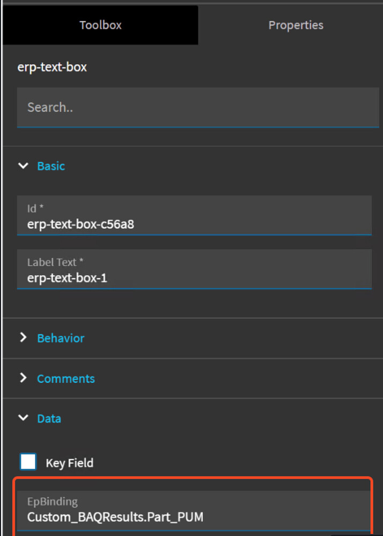Collapse the Data section chevron arrow
The height and width of the screenshot is (536, 383).
tap(23, 418)
